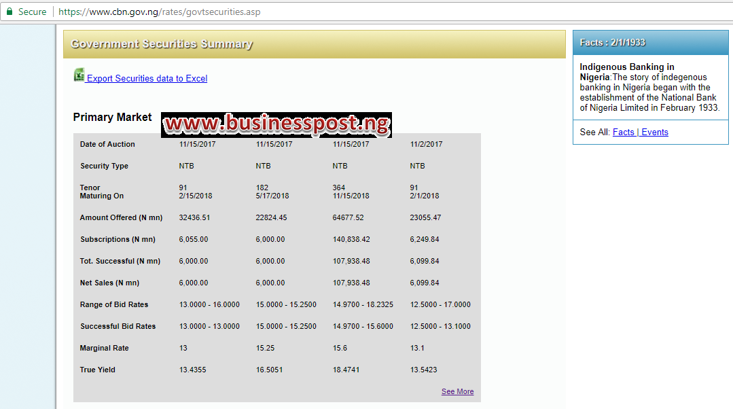
Task: Follow the Events link in sidebar
Action: (x=655, y=132)
